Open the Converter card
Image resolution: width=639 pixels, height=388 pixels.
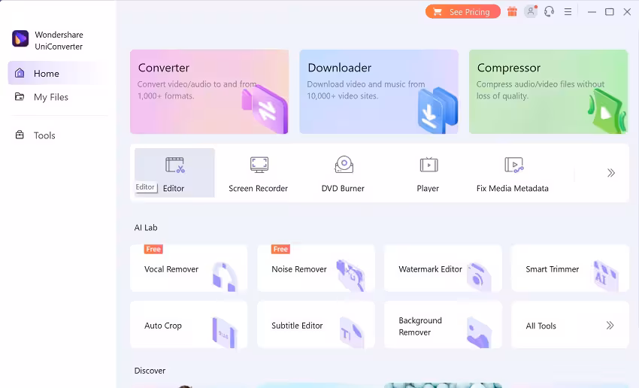(x=210, y=92)
